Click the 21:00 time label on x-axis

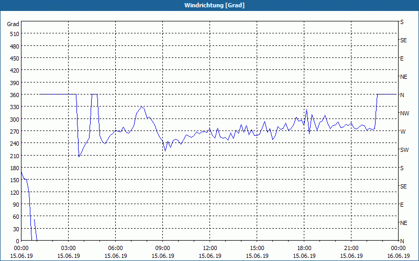point(351,248)
